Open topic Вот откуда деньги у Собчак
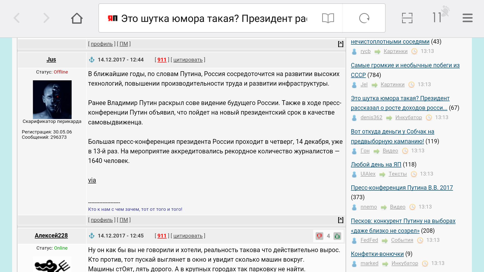 392,136
